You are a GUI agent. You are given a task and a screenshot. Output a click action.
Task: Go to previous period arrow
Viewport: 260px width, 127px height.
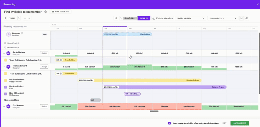[x=6, y=18]
